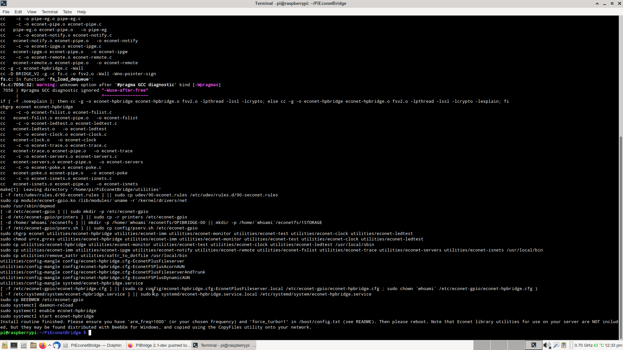Open the Tabs menu
Viewport: 623px width, 350px height.
point(67,12)
